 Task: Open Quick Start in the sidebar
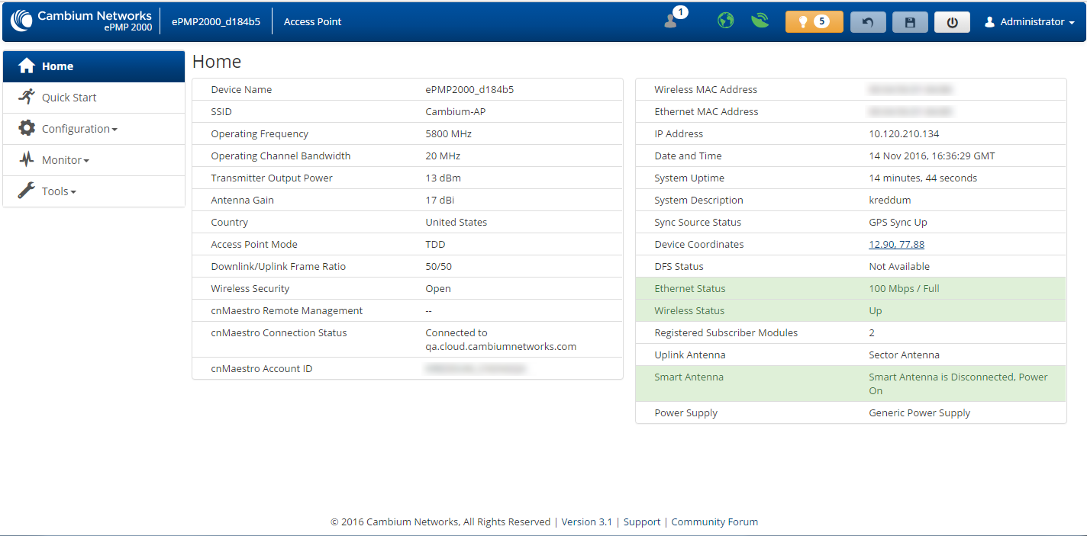pyautogui.click(x=69, y=98)
